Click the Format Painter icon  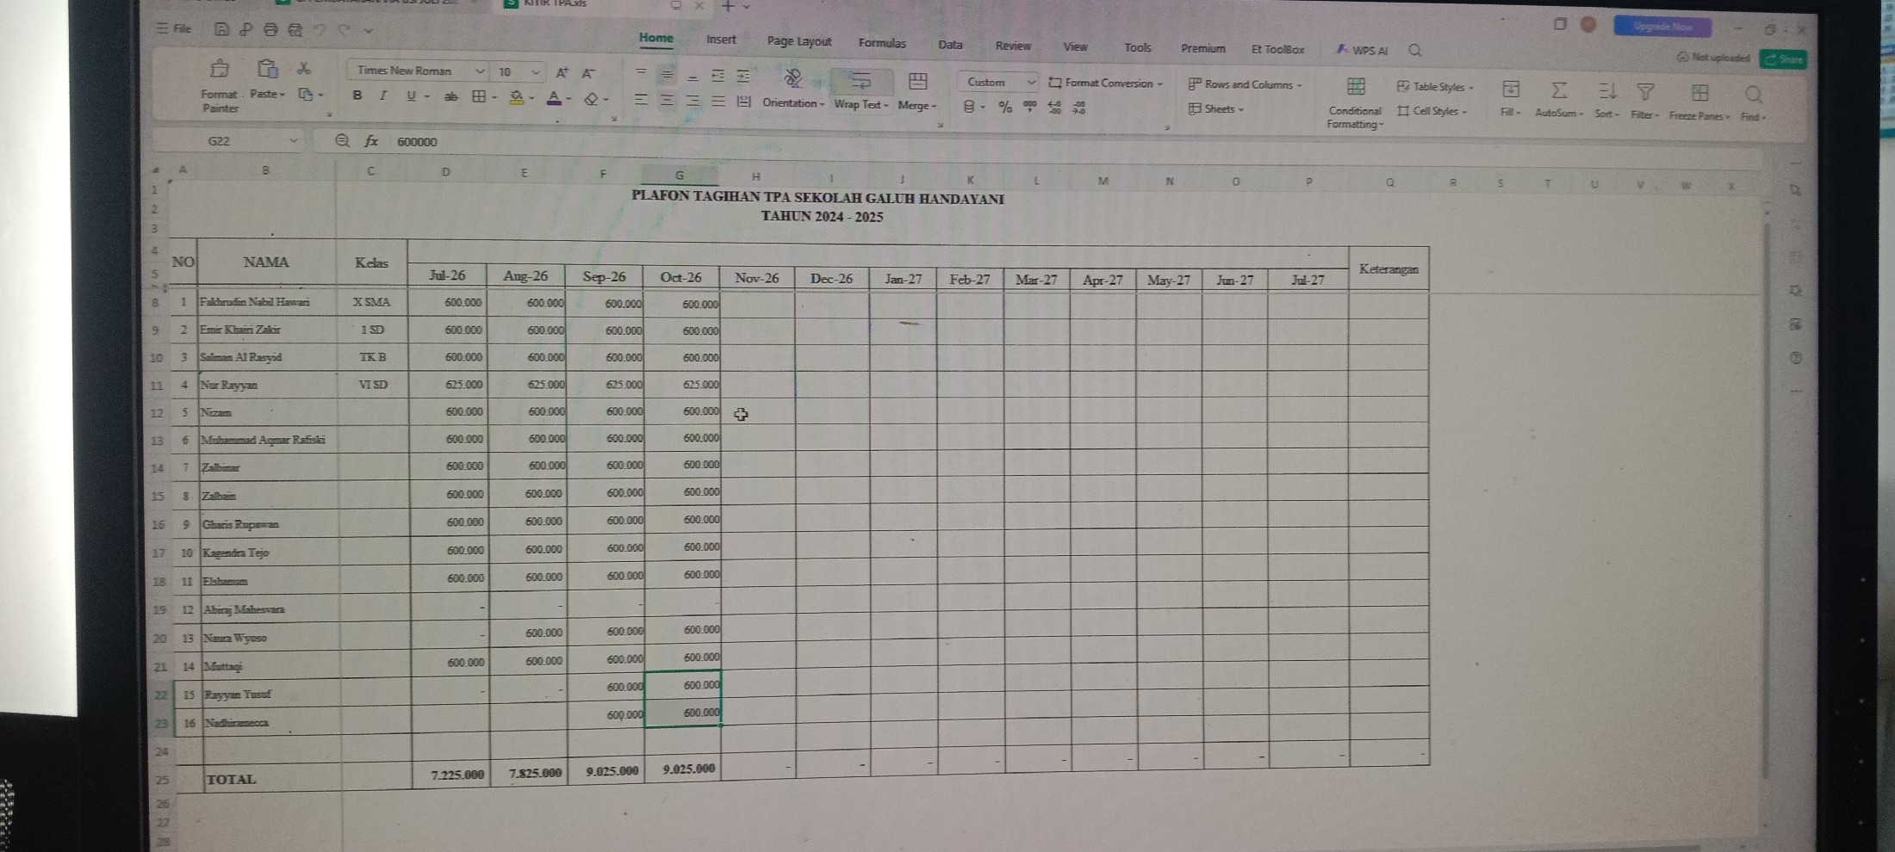click(x=220, y=69)
